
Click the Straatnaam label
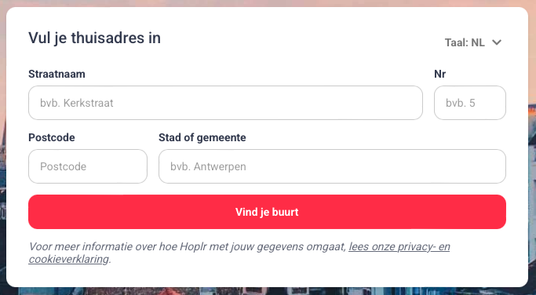tap(57, 74)
